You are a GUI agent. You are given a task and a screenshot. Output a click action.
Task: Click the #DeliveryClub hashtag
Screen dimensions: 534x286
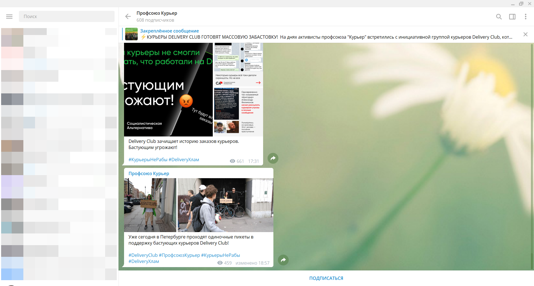(143, 255)
